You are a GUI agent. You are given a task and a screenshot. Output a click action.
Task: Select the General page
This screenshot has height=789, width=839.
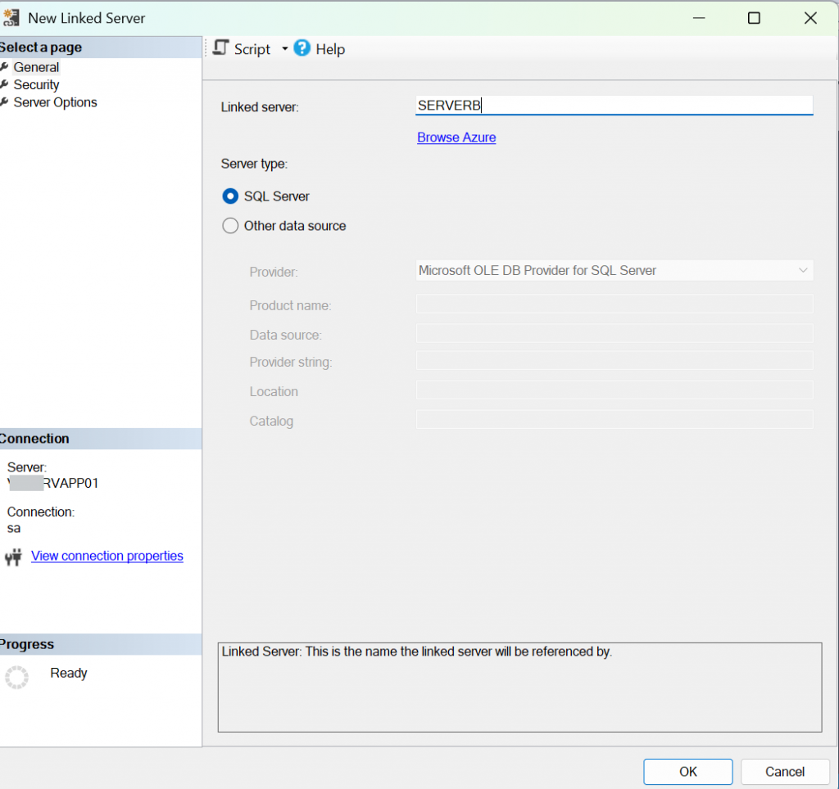tap(36, 67)
